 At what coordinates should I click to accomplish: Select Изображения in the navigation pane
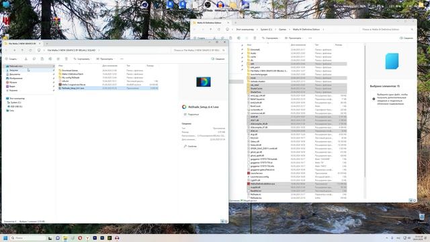tap(29, 78)
